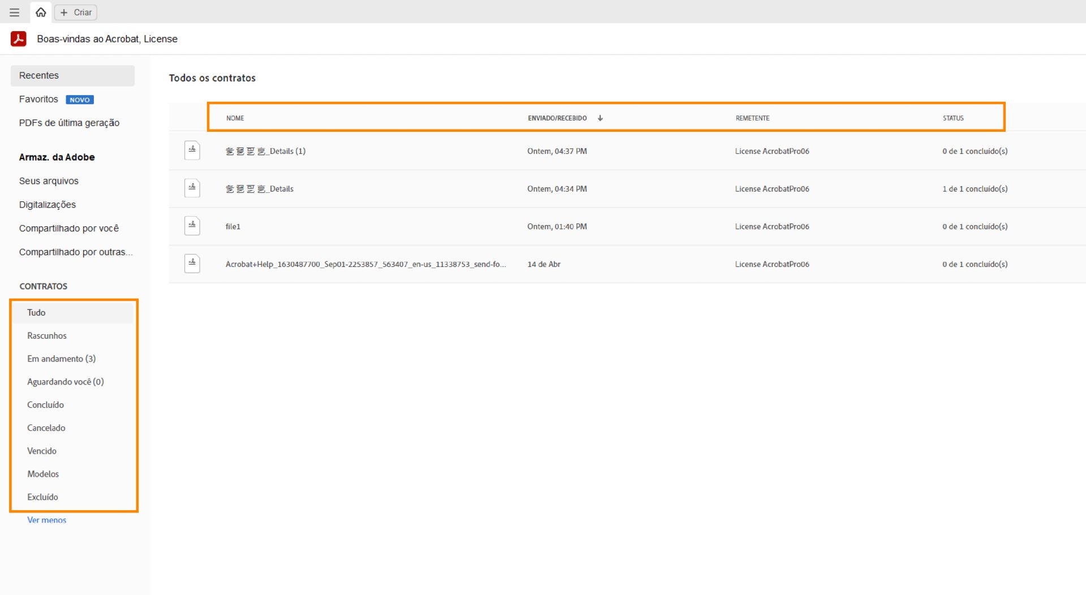Show Concluído agreements
Screen dimensions: 1086x595
(x=46, y=405)
